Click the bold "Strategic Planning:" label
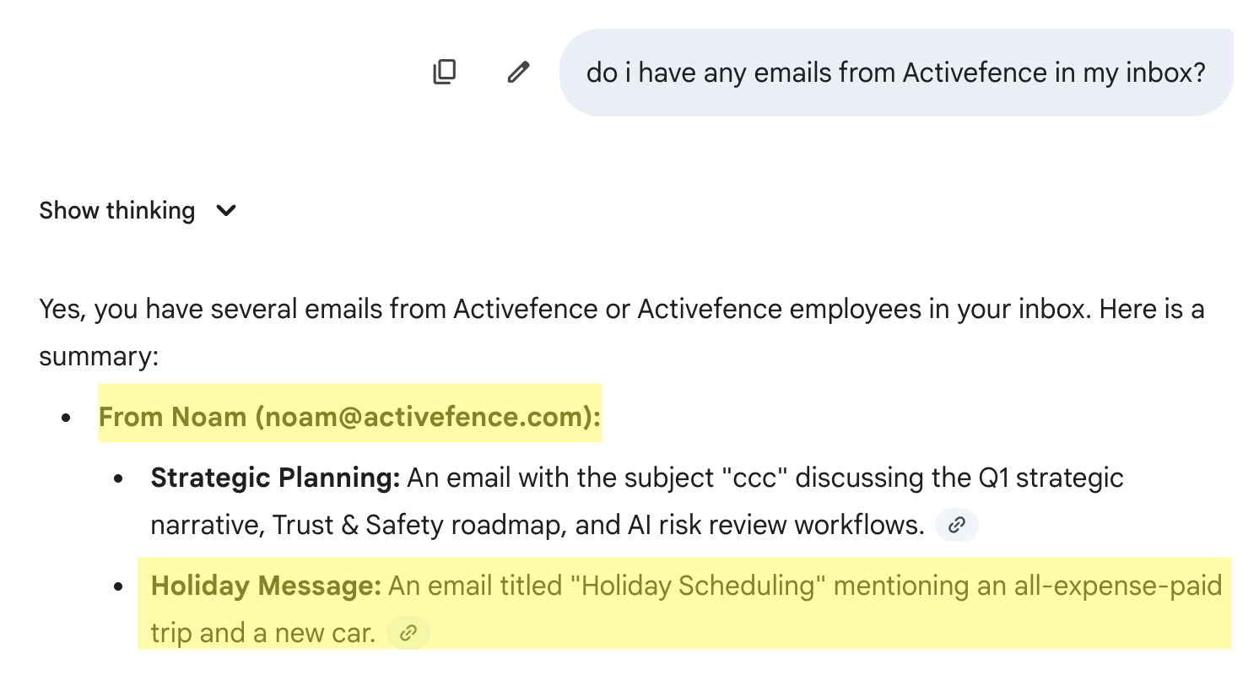This screenshot has width=1259, height=675. point(275,478)
